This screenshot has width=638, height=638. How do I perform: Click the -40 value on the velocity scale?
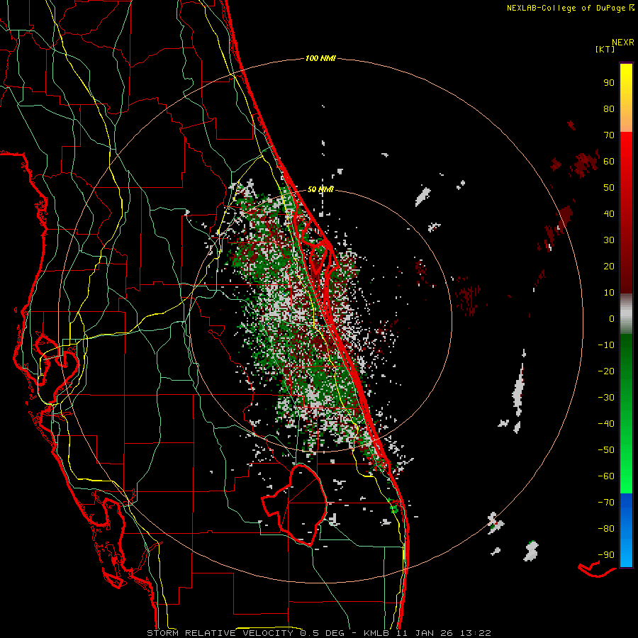[x=606, y=424]
